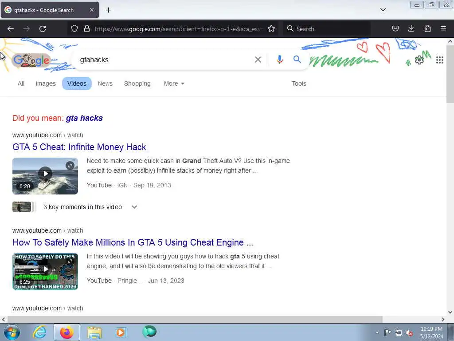454x341 pixels.
Task: Open the Firefox hamburger menu
Action: [443, 29]
